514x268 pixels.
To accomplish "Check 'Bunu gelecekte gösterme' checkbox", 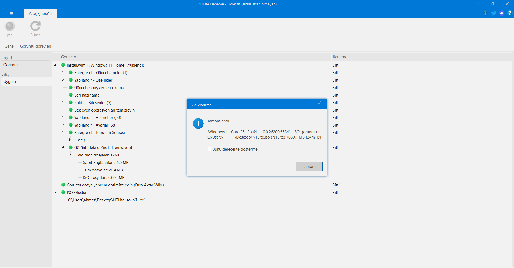I will pos(210,149).
